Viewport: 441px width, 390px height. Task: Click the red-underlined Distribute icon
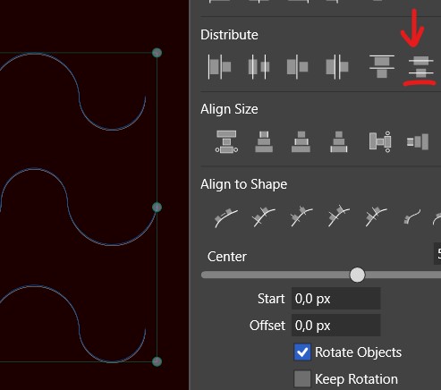pos(420,68)
